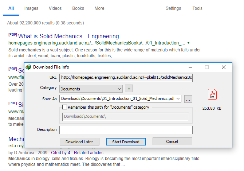
Task: Cancel the download dialog
Action: coord(172,141)
